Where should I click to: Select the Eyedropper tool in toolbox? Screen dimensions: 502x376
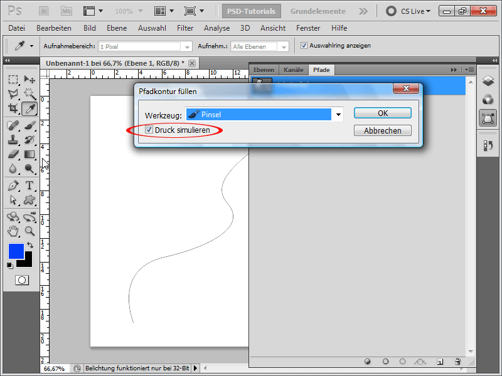click(29, 108)
